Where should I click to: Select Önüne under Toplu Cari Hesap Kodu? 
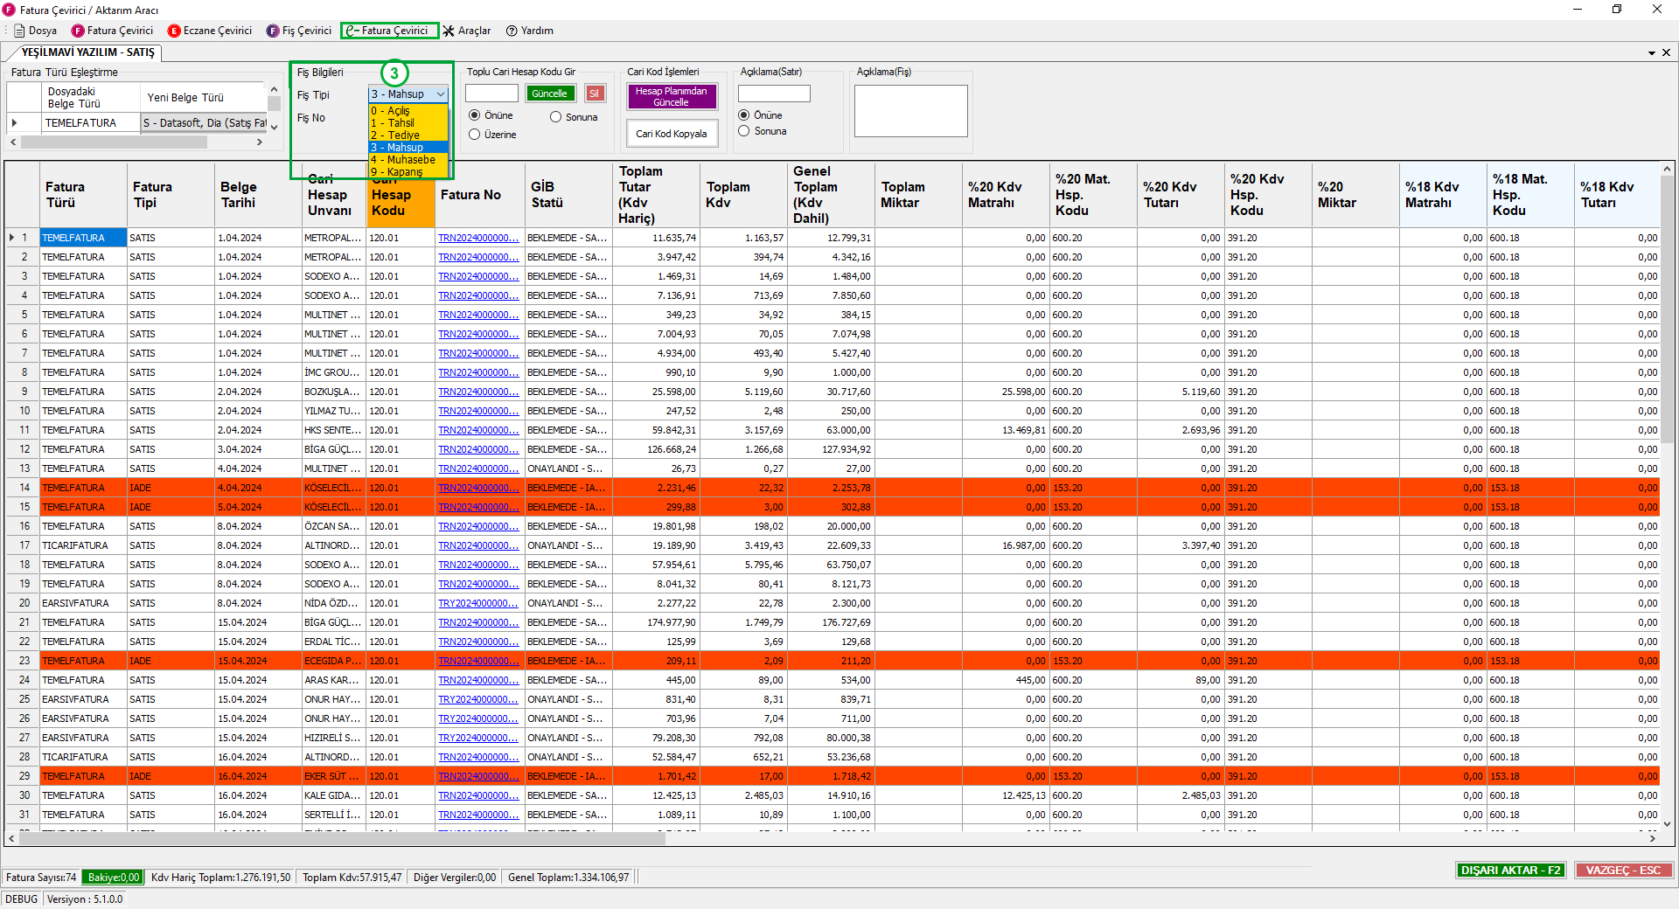tap(491, 115)
